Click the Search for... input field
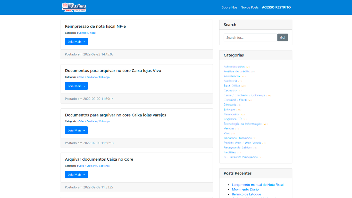 (250, 38)
